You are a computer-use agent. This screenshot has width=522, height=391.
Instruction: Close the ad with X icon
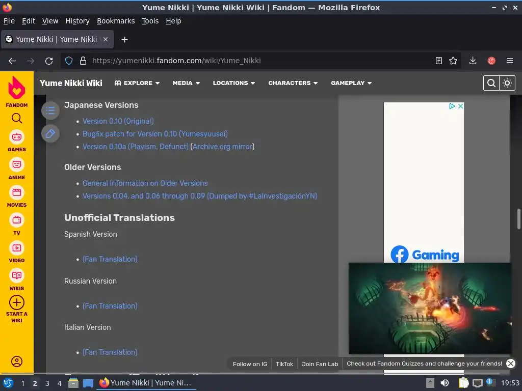[x=461, y=106]
